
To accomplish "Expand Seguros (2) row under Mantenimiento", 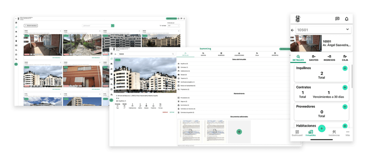I will (x=233, y=101).
